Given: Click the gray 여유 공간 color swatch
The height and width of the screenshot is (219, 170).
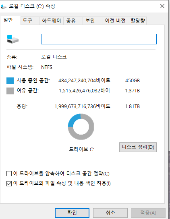Looking at the screenshot, I should [x=10, y=91].
